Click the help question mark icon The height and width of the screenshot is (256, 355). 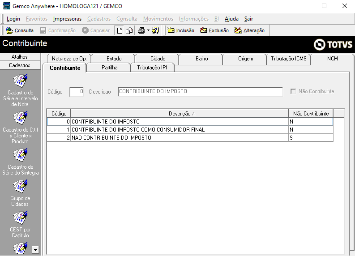(155, 30)
